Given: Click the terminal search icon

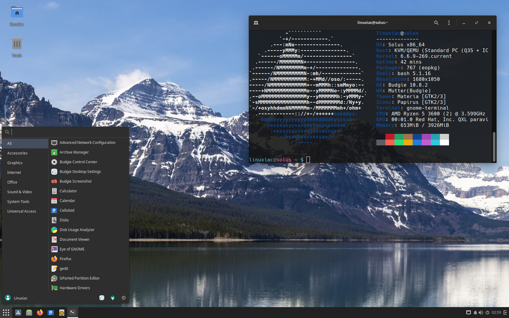Looking at the screenshot, I should click(436, 23).
